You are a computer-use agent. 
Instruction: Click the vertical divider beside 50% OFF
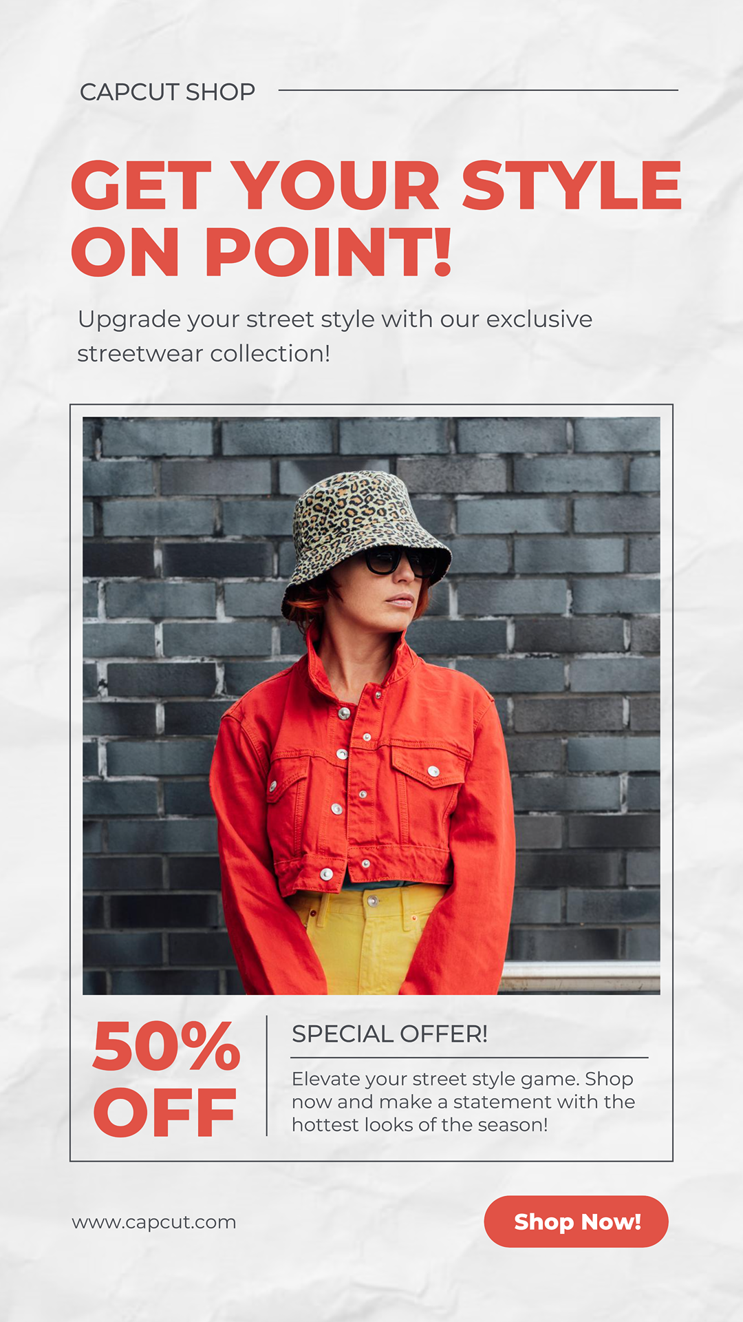[267, 1076]
